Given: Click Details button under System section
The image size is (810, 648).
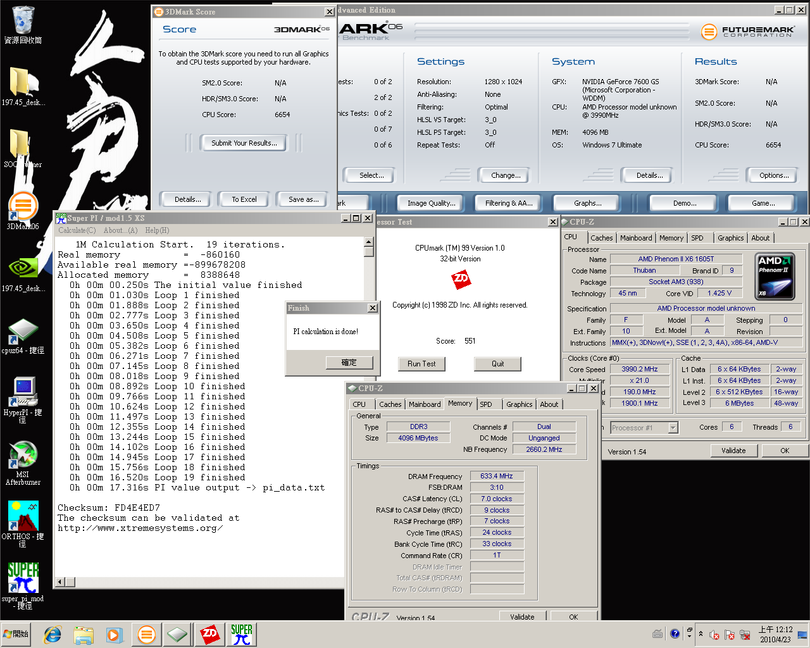Looking at the screenshot, I should point(649,175).
